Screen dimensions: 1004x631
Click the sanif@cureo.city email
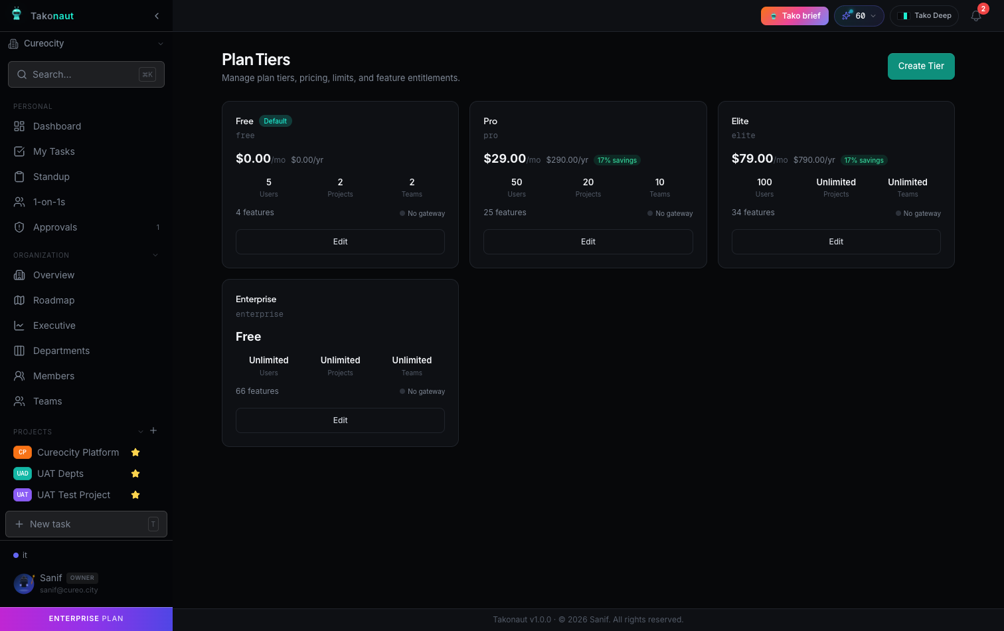coord(68,590)
